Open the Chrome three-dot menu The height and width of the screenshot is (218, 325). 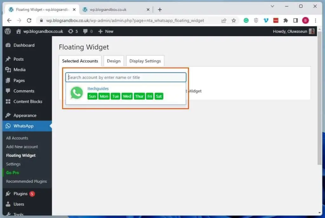(x=315, y=21)
